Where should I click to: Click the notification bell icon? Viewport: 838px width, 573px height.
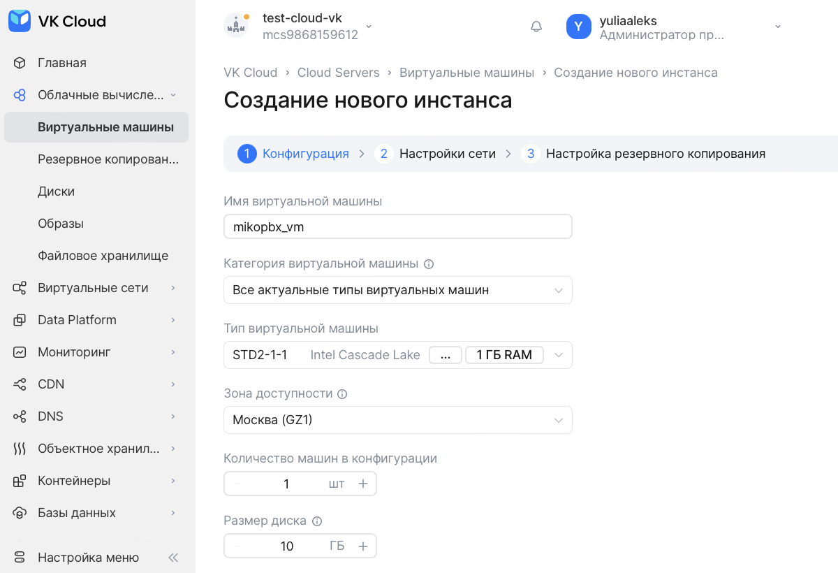click(536, 27)
